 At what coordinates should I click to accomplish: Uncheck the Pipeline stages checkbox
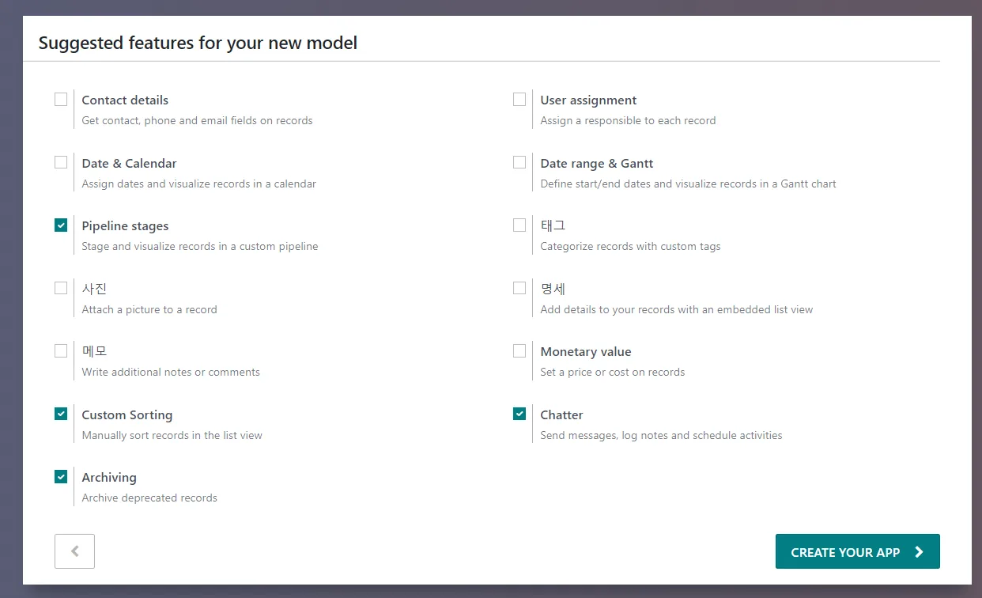61,225
